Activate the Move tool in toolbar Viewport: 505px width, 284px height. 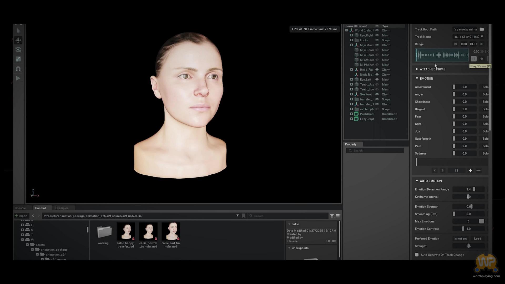[x=18, y=40]
